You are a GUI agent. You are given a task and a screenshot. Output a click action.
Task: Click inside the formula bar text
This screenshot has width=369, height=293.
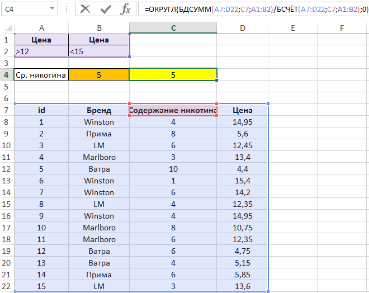click(x=252, y=10)
